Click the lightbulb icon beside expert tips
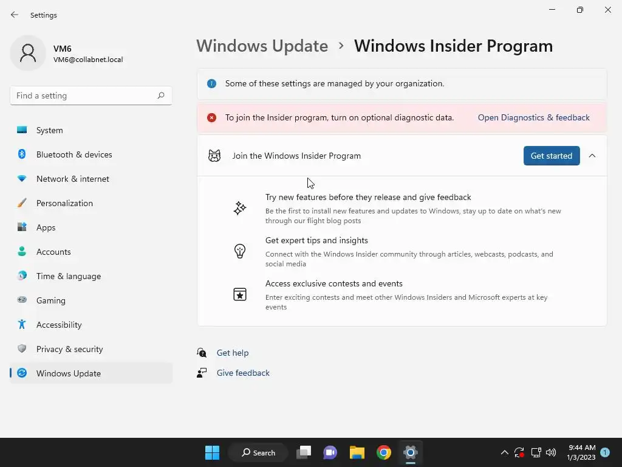This screenshot has width=622, height=467. 239,251
